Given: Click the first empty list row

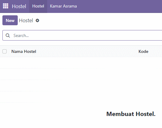Looking at the screenshot, I should point(81,63).
